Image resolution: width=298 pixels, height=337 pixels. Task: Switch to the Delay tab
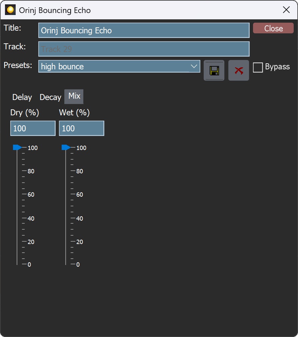pyautogui.click(x=22, y=97)
